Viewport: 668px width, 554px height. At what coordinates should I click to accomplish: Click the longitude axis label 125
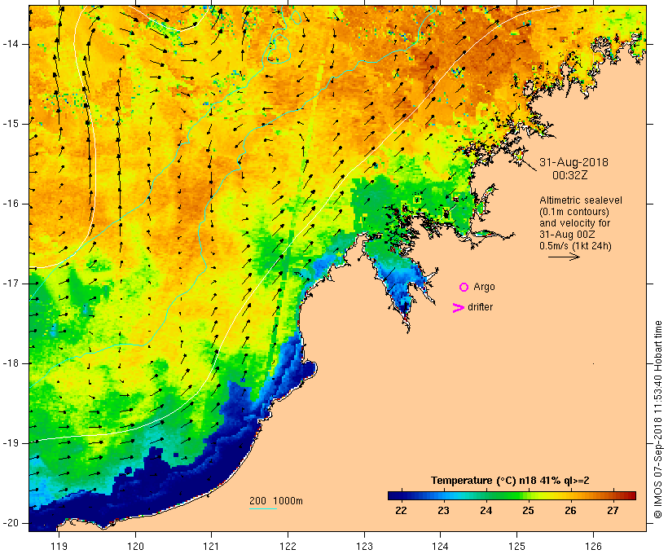click(x=516, y=546)
